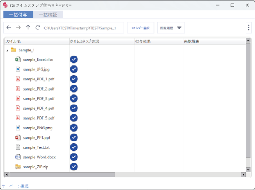
Task: Click timestamp status checkmark for sample_Text.txt
Action: point(74,147)
